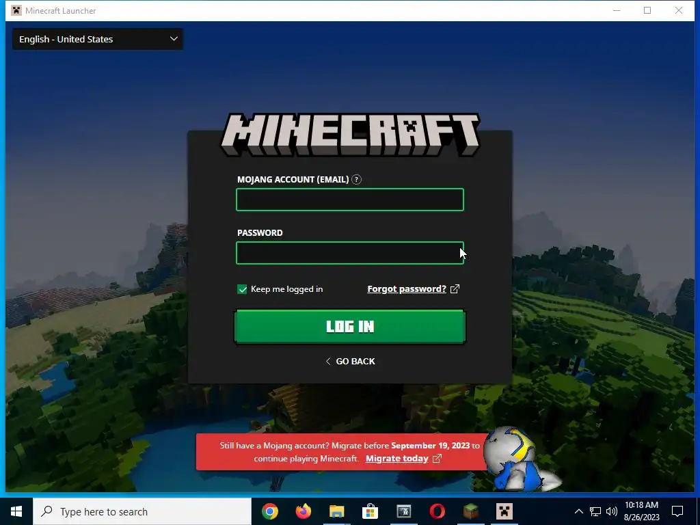Open the network status tray icon
Image resolution: width=700 pixels, height=525 pixels.
(595, 511)
